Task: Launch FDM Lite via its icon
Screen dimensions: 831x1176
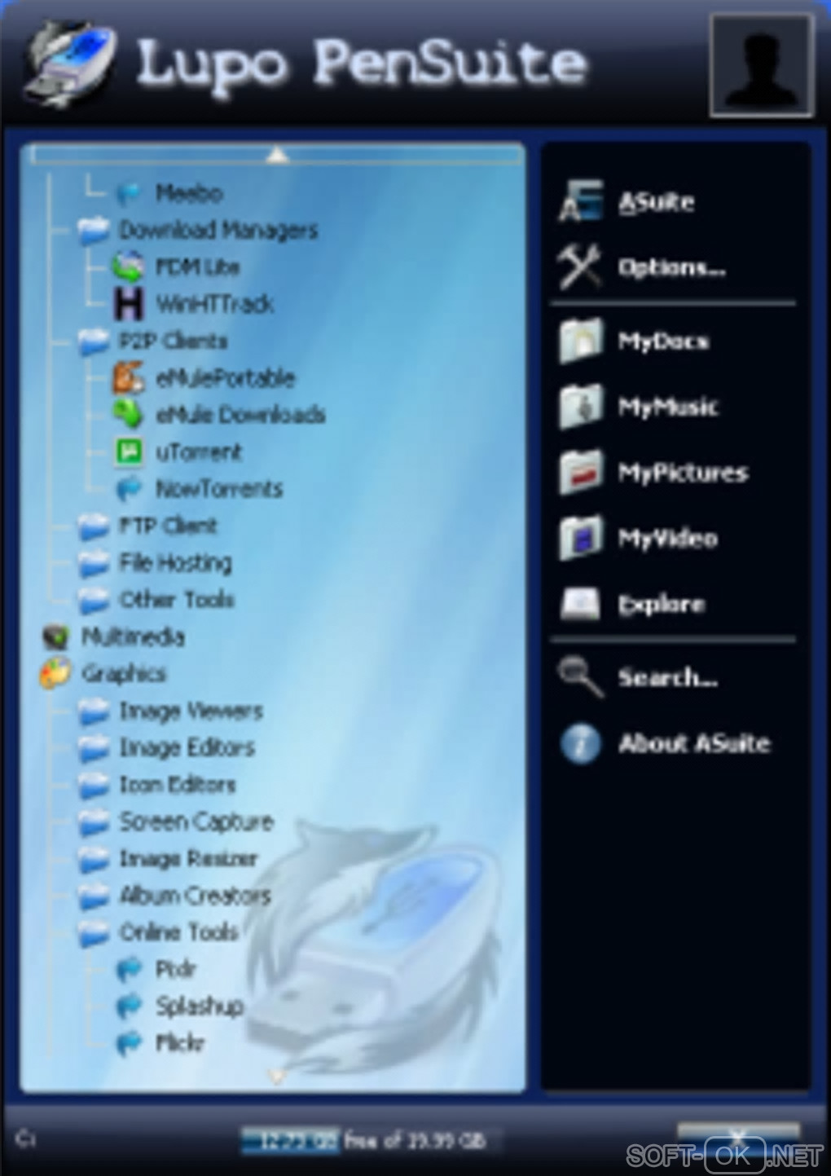Action: (x=129, y=266)
